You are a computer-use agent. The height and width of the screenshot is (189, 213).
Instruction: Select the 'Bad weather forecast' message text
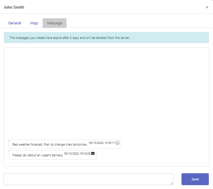coord(50,144)
